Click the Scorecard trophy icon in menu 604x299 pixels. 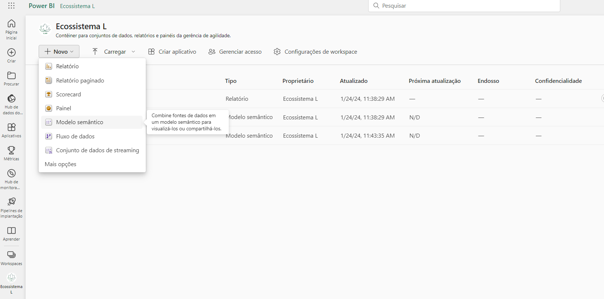point(48,95)
